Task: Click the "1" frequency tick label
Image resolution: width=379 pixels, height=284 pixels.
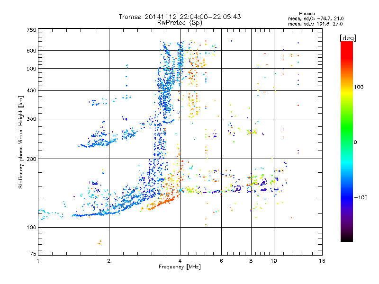Action: (x=38, y=261)
